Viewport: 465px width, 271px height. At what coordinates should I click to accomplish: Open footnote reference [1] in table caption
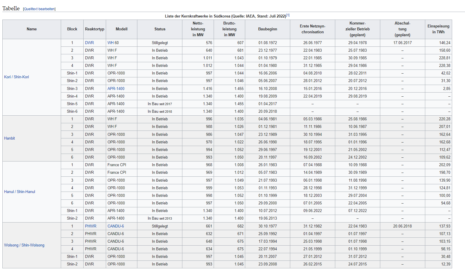click(x=288, y=15)
